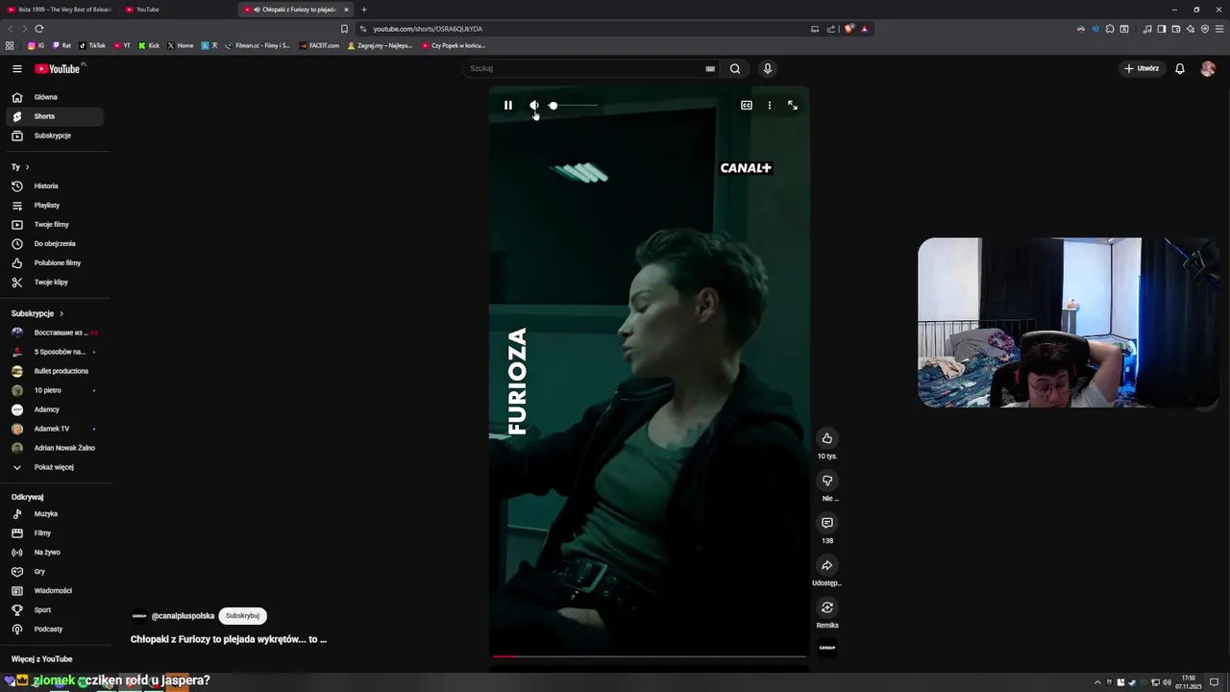Open Subskrypcje in the sidebar

pos(55,136)
